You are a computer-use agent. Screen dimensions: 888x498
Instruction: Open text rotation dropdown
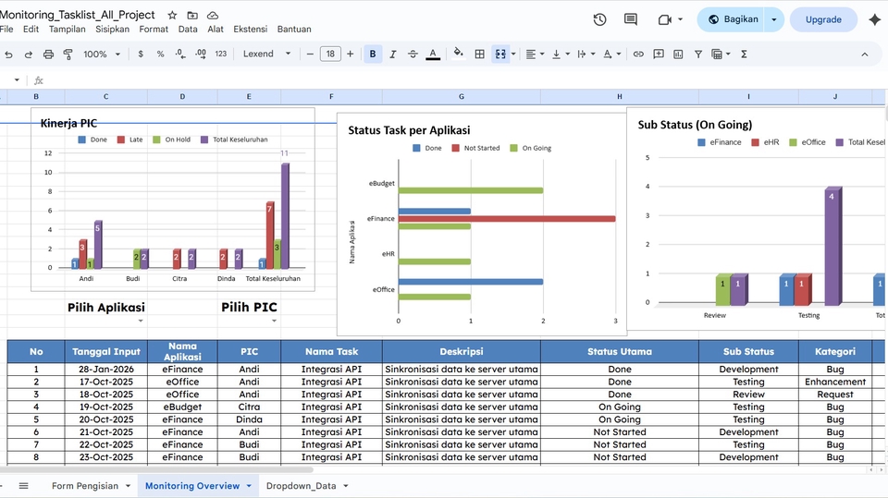pos(611,54)
